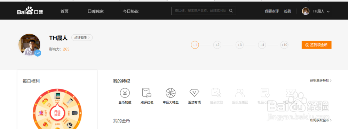The width and height of the screenshot is (348, 129).
Task: Start the lucky draw 开始抽奖 button
Action: (x=57, y=113)
